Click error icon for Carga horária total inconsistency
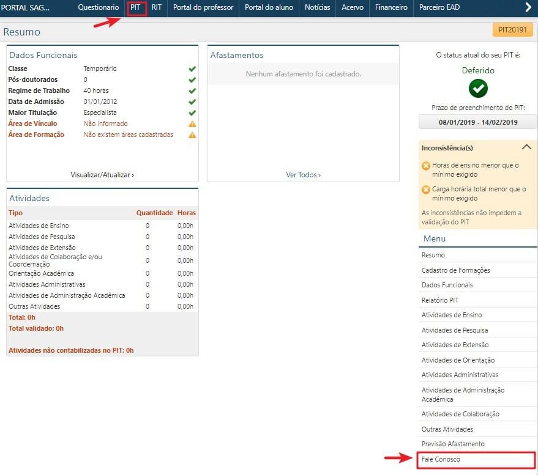538x475 pixels. coord(426,190)
